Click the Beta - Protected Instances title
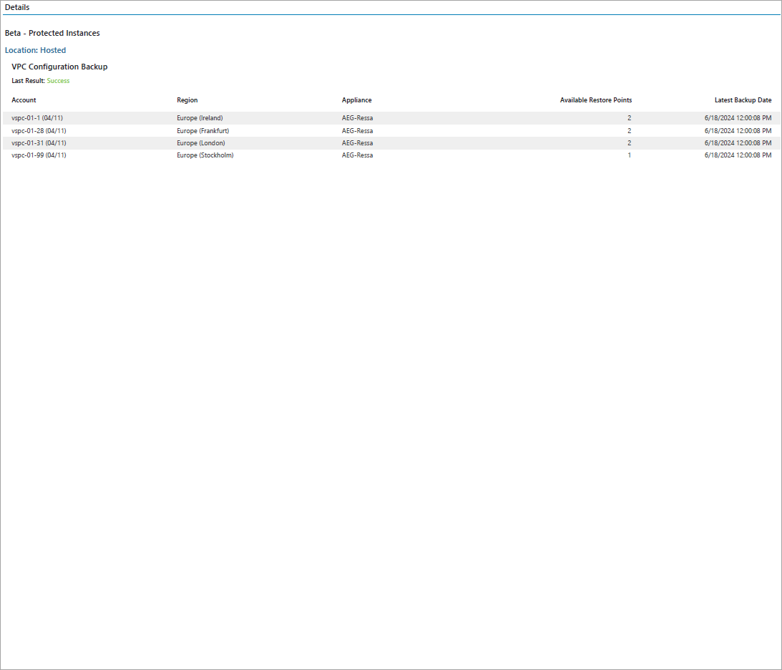Viewport: 782px width, 670px height. [x=52, y=33]
